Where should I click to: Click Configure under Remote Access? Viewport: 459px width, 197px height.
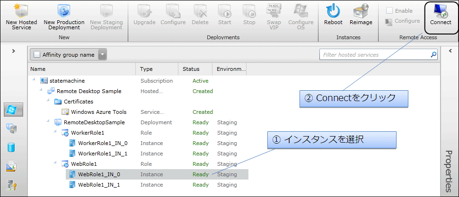coord(403,21)
